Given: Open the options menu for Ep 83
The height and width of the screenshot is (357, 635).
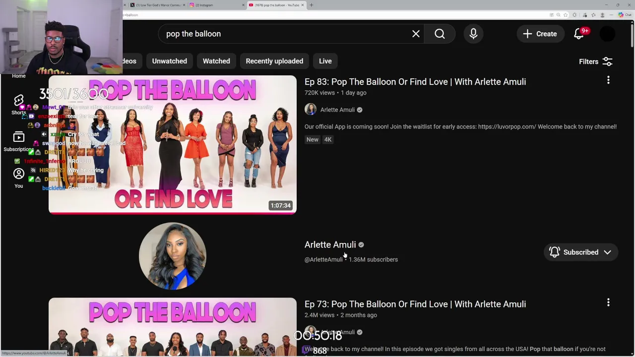Looking at the screenshot, I should [608, 80].
